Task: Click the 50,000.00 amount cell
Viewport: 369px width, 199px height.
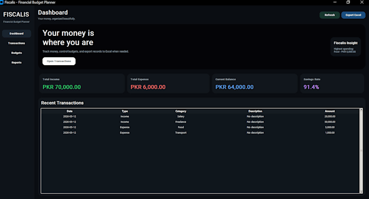Action: tap(330, 122)
